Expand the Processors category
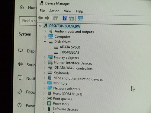The width and height of the screenshot is (151, 113). [44, 103]
